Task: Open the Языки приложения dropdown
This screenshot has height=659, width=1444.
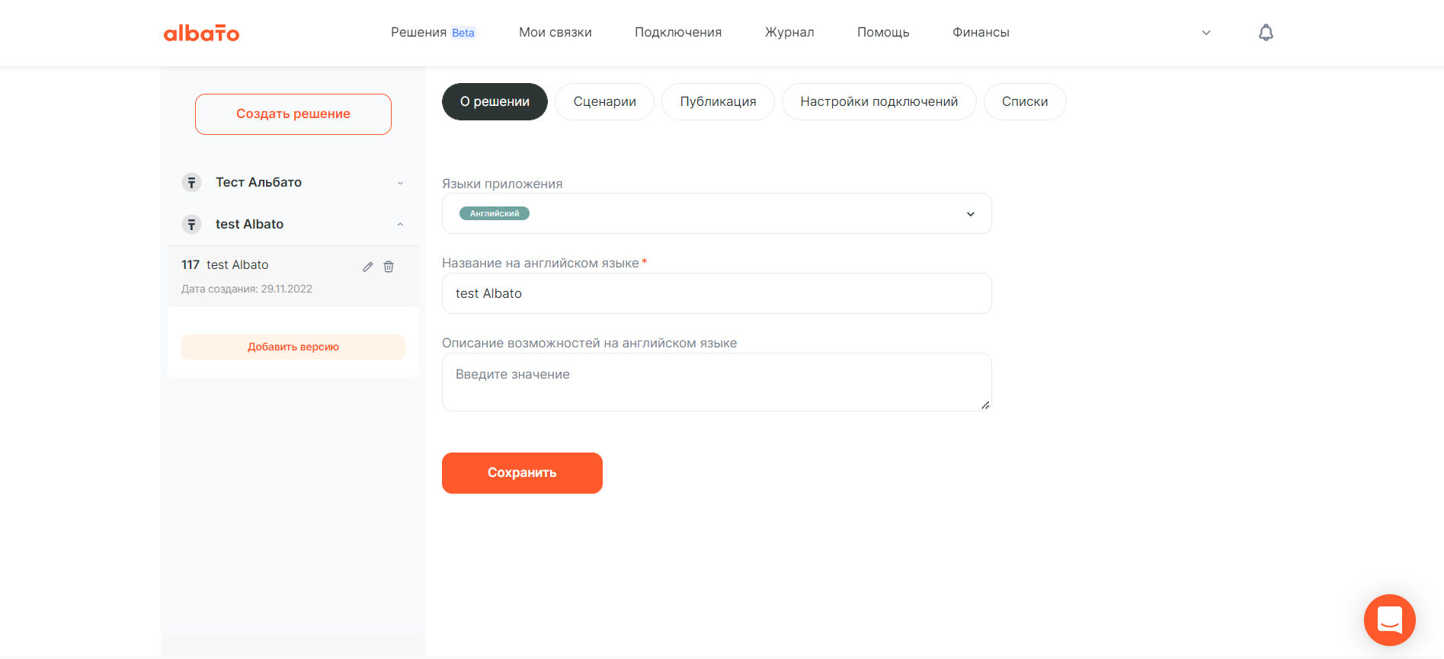Action: [970, 214]
